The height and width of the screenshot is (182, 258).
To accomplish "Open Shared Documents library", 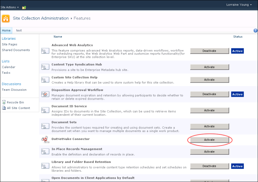I will (x=16, y=50).
